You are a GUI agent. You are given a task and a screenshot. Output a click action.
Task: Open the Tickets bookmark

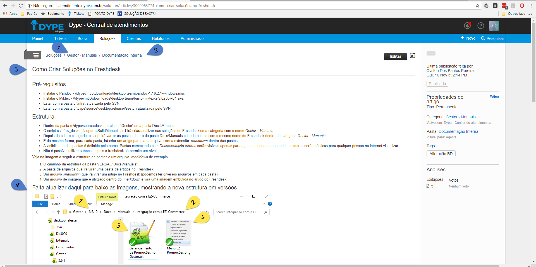[x=76, y=14]
